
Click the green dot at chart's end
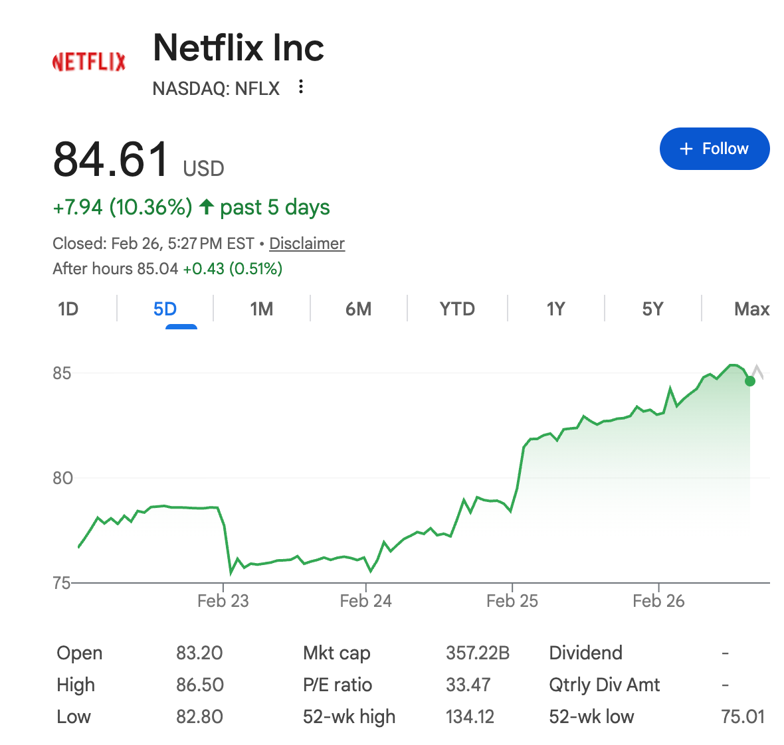750,381
